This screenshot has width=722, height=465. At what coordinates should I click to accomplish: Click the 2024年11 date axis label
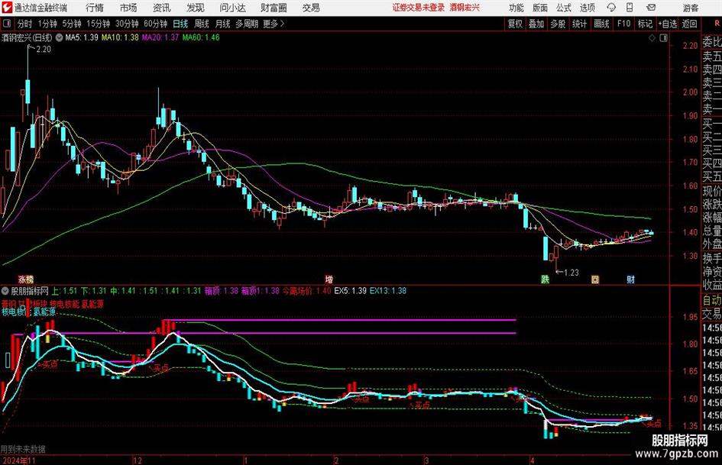tap(18, 460)
